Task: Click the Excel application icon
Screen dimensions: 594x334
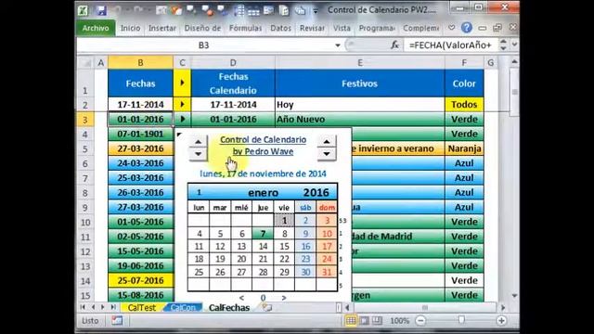Action: point(83,10)
